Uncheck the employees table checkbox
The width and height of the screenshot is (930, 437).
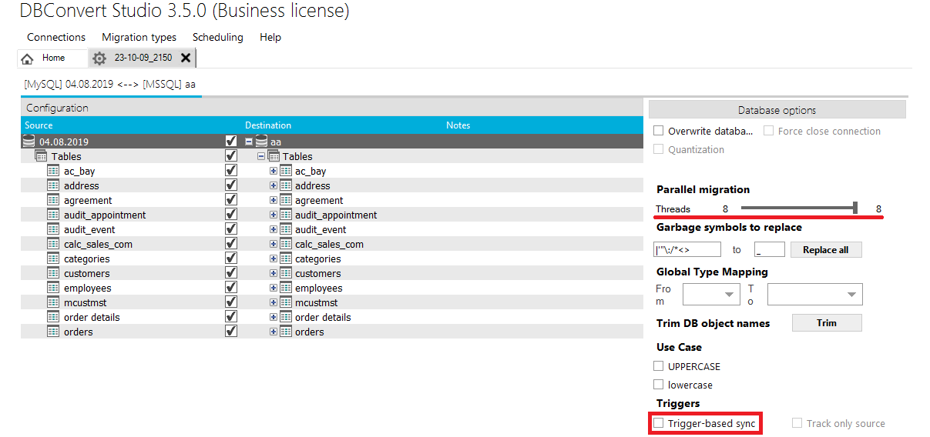pyautogui.click(x=230, y=288)
